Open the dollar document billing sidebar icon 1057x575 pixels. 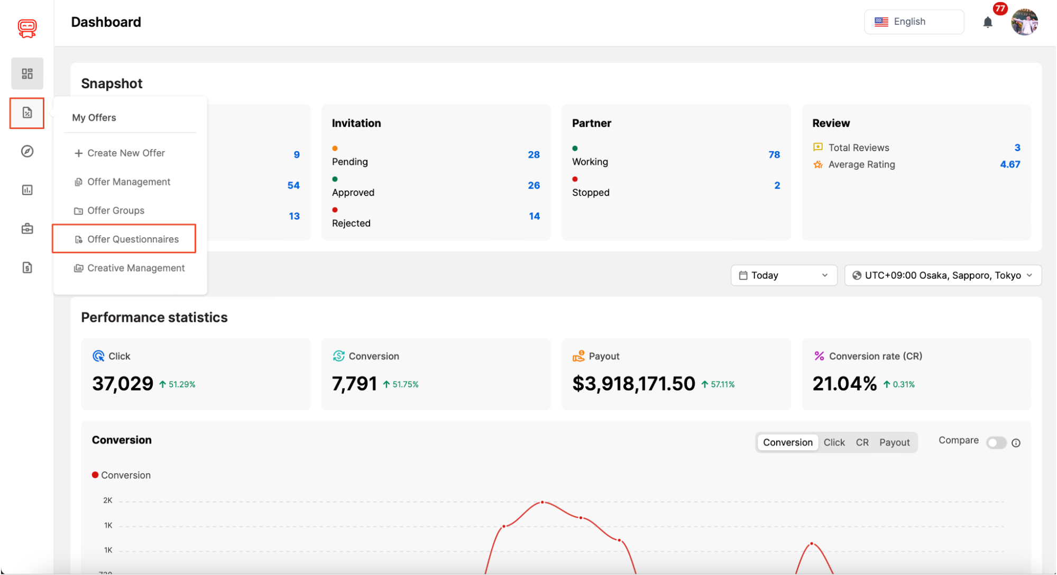click(x=27, y=267)
